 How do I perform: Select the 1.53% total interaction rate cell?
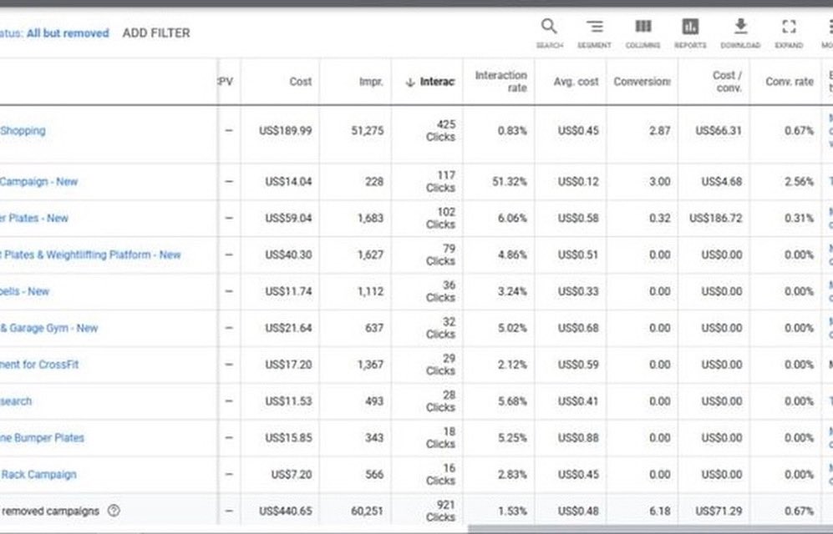(512, 511)
